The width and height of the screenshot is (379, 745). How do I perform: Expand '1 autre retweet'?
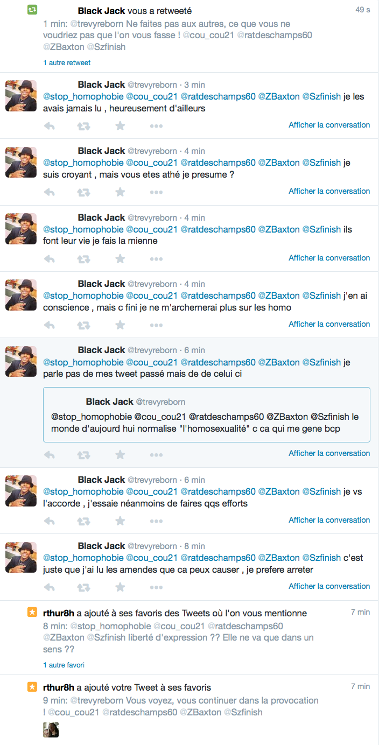point(67,62)
